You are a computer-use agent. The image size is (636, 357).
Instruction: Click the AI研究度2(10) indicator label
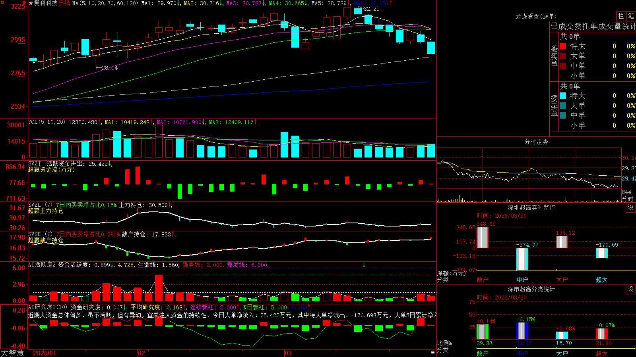point(48,307)
